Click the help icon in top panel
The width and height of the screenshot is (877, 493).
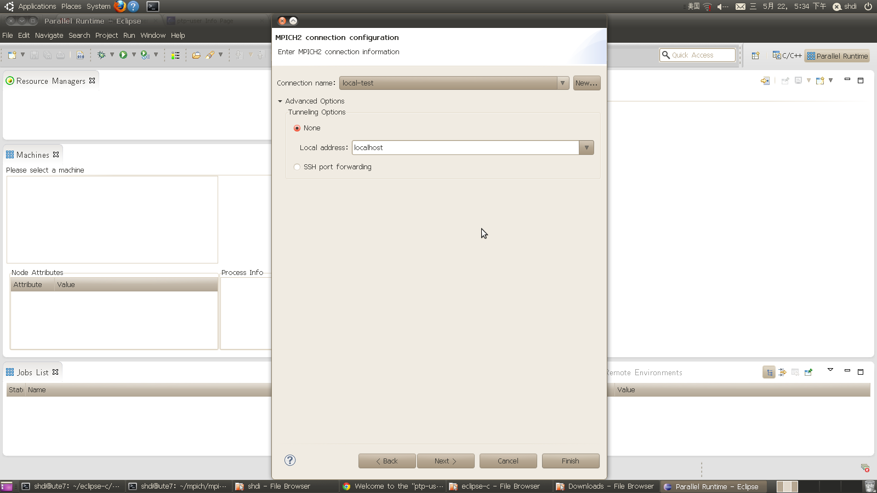133,7
